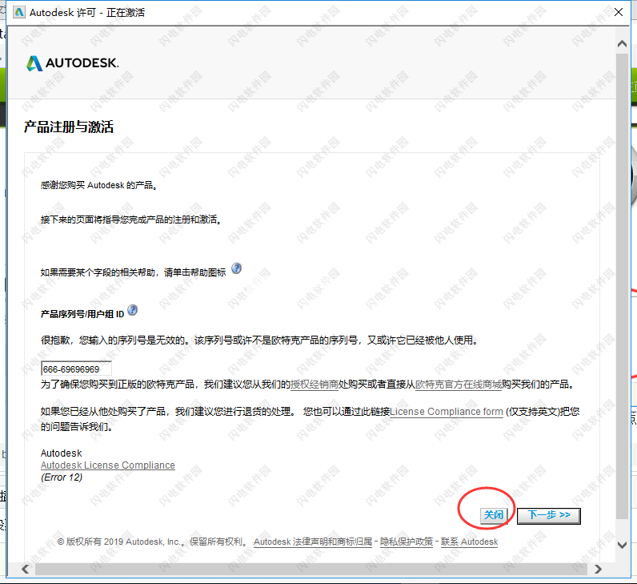Viewport: 637px width, 584px height.
Task: Click the (Error 12) text
Action: [x=62, y=477]
